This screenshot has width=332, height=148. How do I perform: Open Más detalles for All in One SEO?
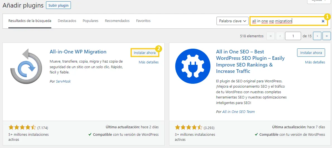click(x=315, y=62)
